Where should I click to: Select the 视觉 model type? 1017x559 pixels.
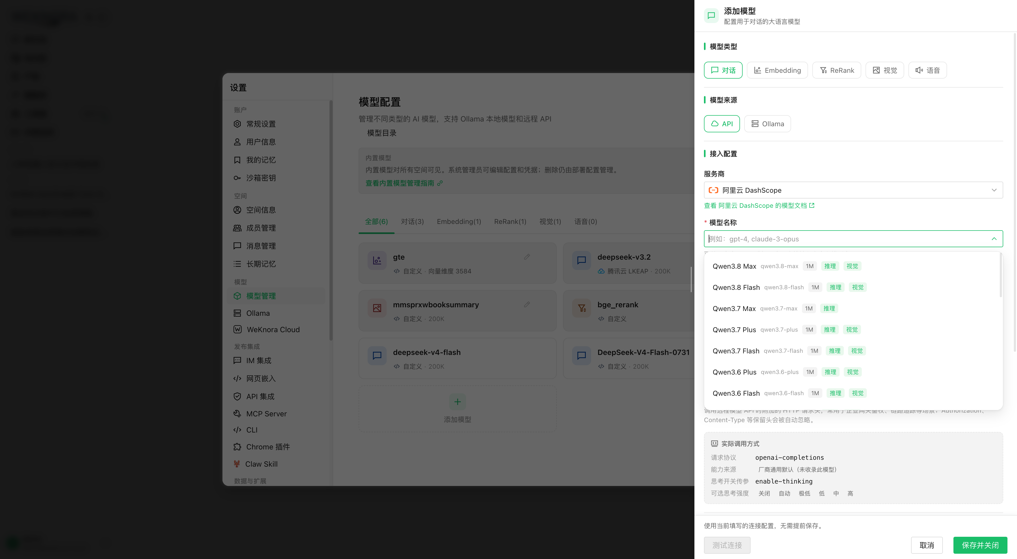coord(884,70)
